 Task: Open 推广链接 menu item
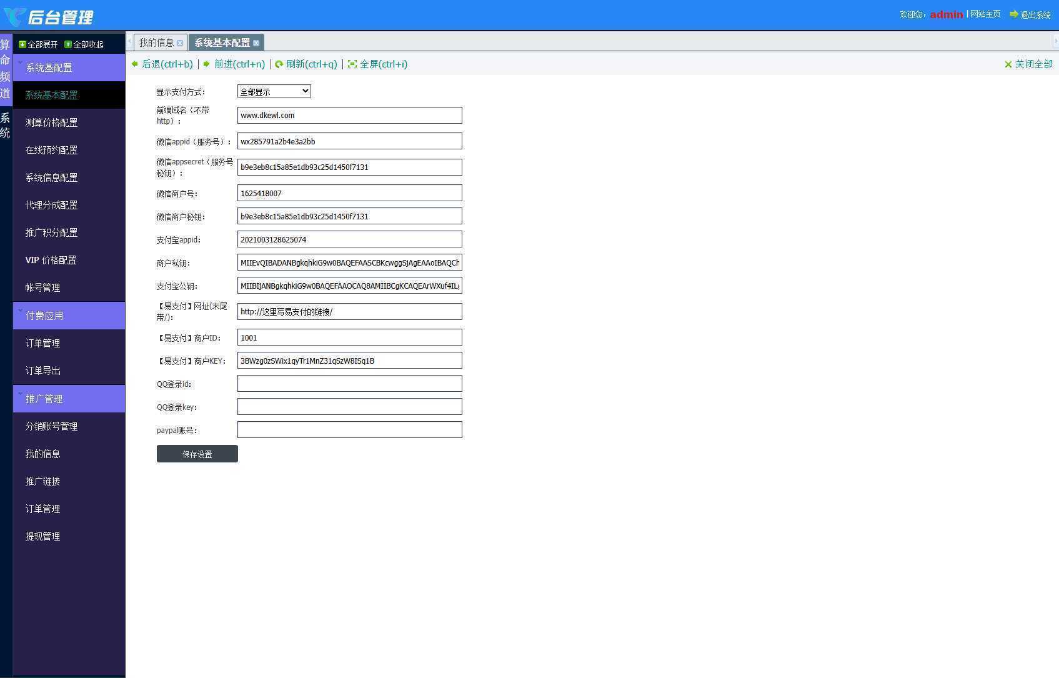click(69, 481)
